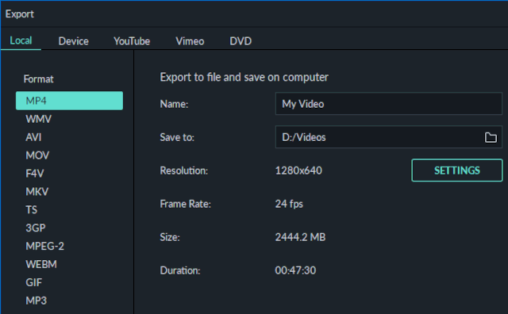Click the Resolution: label

tap(183, 170)
